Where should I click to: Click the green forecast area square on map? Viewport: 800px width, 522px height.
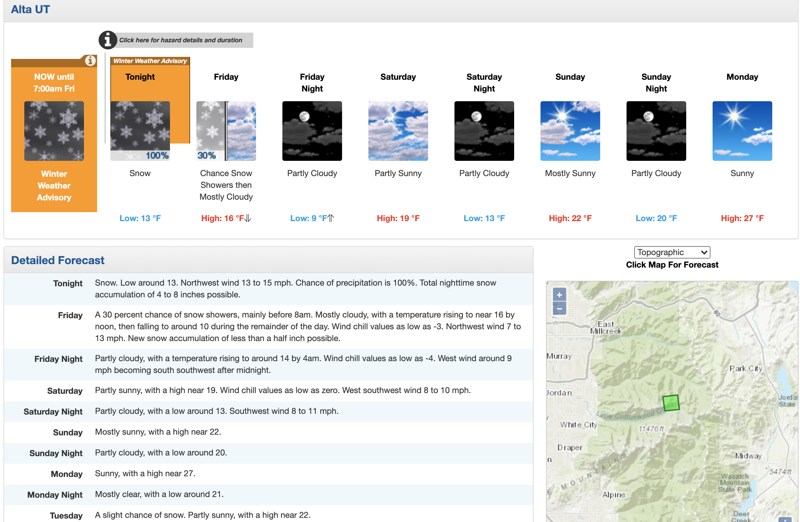click(671, 403)
